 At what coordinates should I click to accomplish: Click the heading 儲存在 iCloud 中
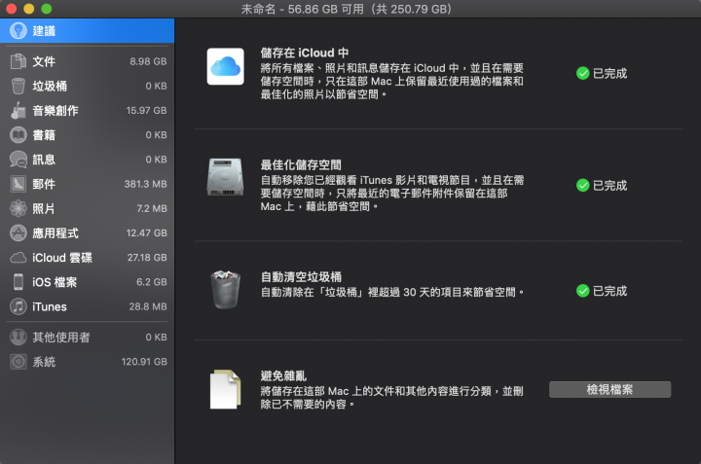coord(305,53)
